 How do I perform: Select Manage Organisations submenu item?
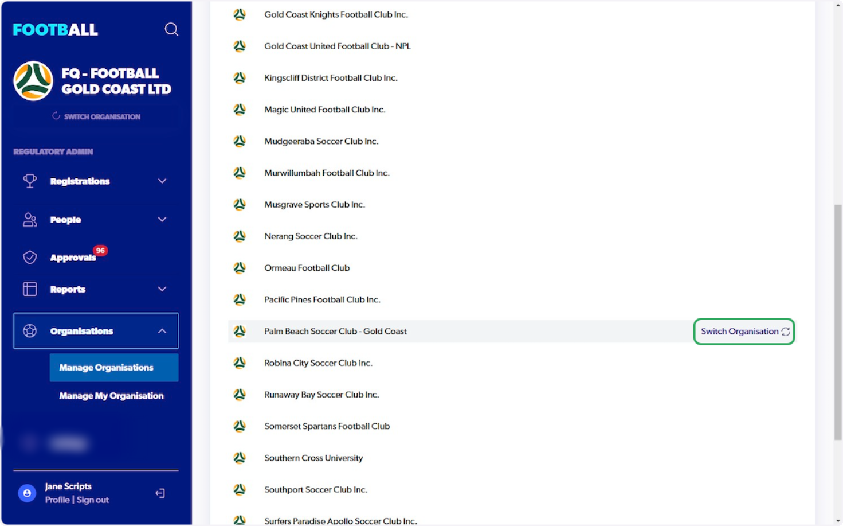pyautogui.click(x=114, y=368)
